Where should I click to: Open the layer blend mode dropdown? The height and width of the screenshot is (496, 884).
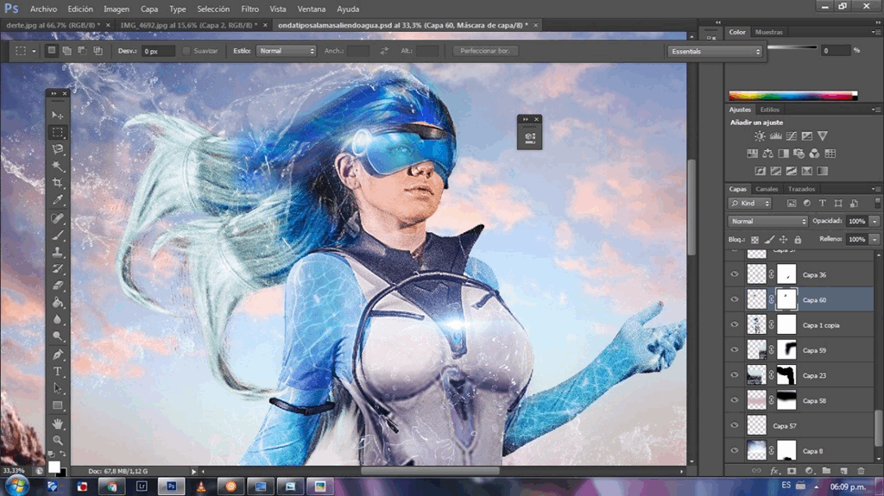(767, 221)
